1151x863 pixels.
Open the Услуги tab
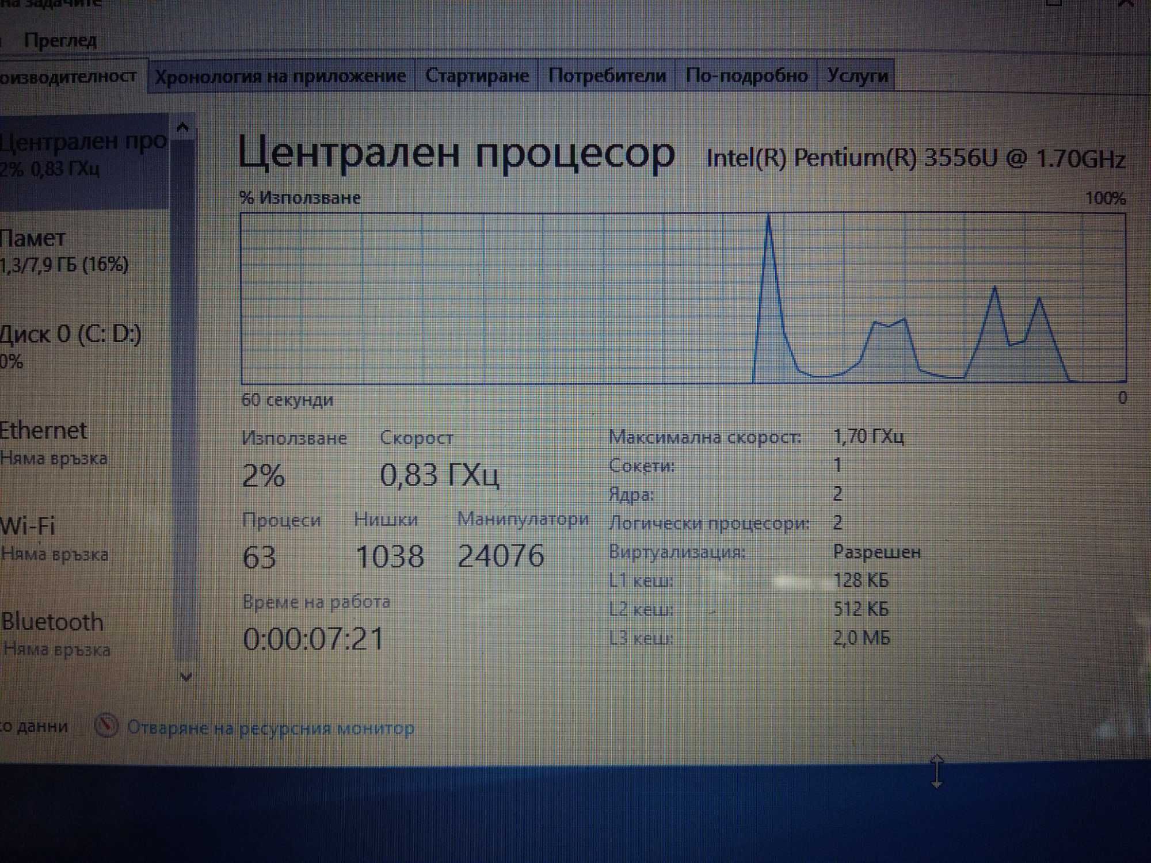coord(856,75)
